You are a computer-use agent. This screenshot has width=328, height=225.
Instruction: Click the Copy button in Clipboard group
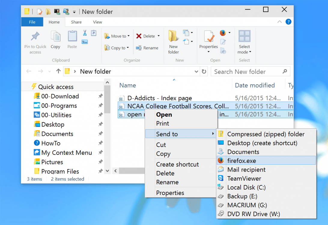pyautogui.click(x=56, y=40)
